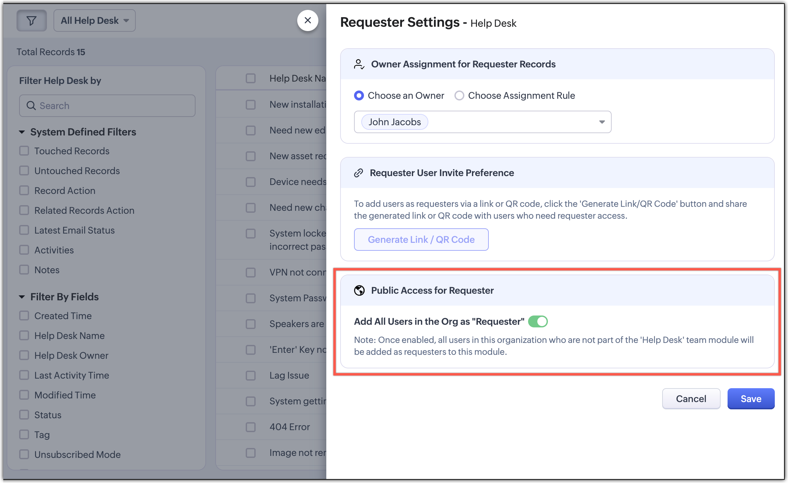
Task: Open the John Jacobs owner dropdown
Action: pos(602,122)
